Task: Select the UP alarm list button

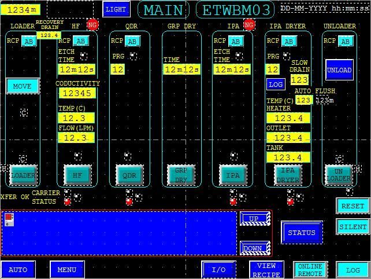Action: 255,218
